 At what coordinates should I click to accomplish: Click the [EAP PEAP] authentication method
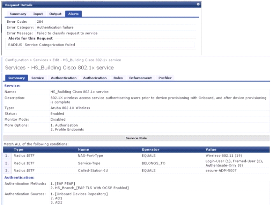click(63, 184)
